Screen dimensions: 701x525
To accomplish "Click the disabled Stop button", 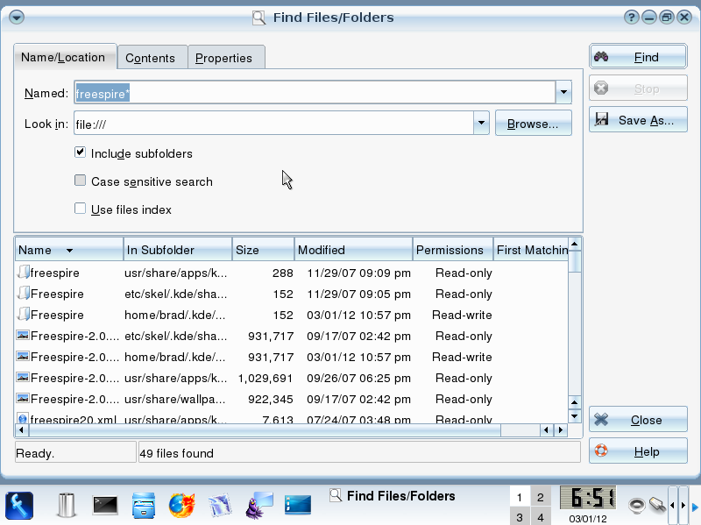I will [638, 89].
